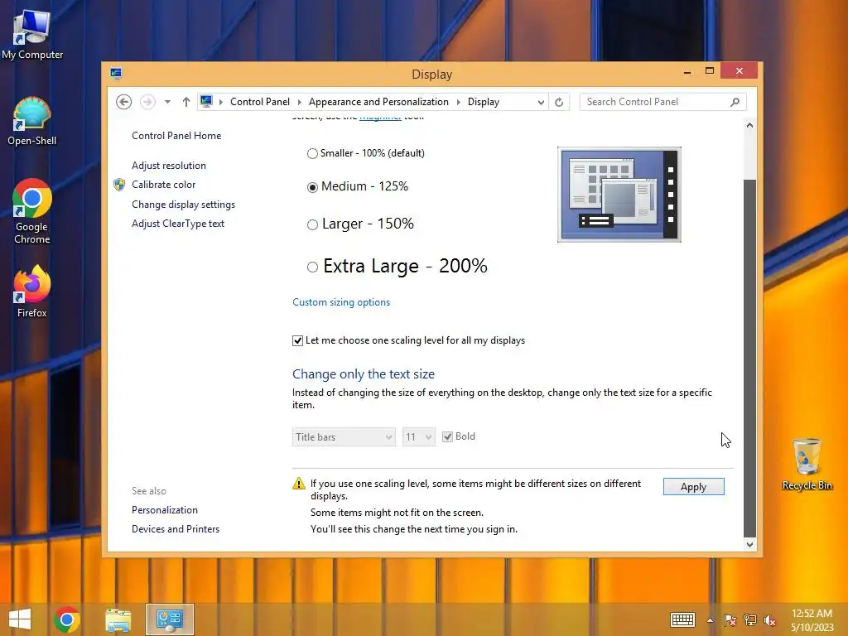Viewport: 848px width, 636px height.
Task: Open the Calibrate color link
Action: click(163, 185)
